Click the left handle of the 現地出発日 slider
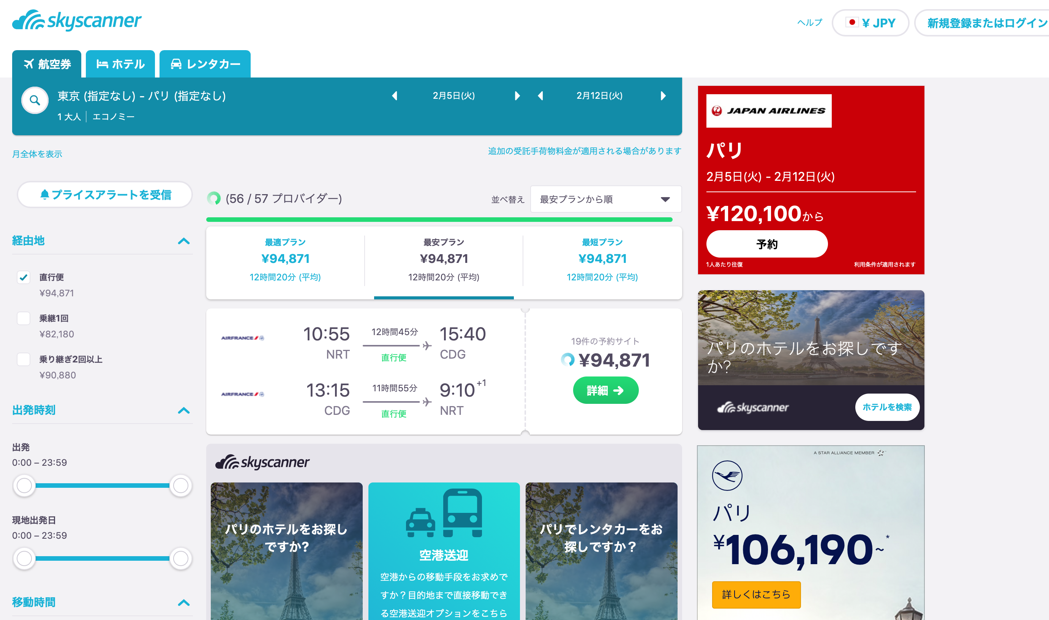1049x620 pixels. coord(24,558)
